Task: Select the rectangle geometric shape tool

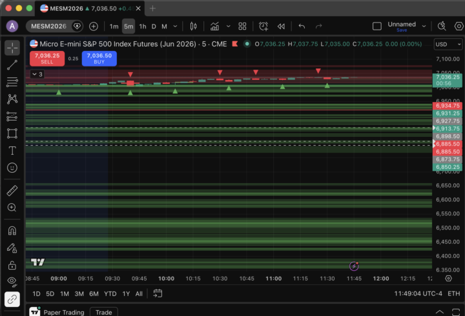Action: [x=12, y=133]
